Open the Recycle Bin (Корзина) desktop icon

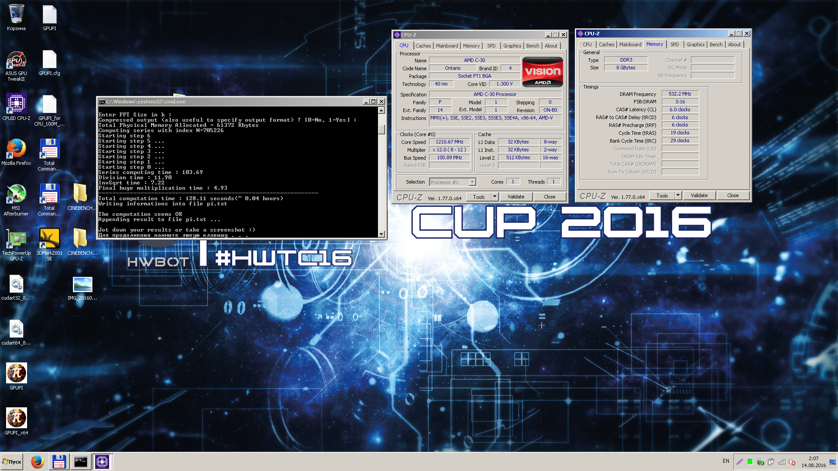pyautogui.click(x=16, y=17)
